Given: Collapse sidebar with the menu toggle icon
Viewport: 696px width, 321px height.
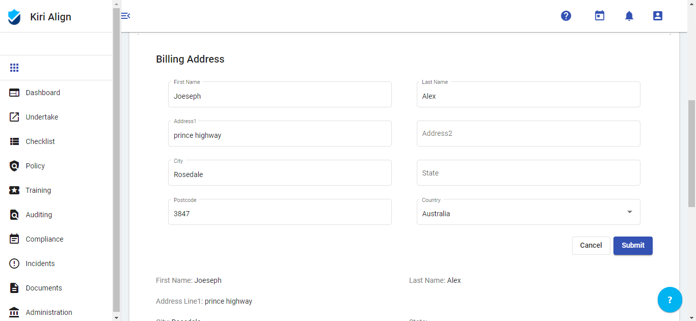Looking at the screenshot, I should pos(125,16).
